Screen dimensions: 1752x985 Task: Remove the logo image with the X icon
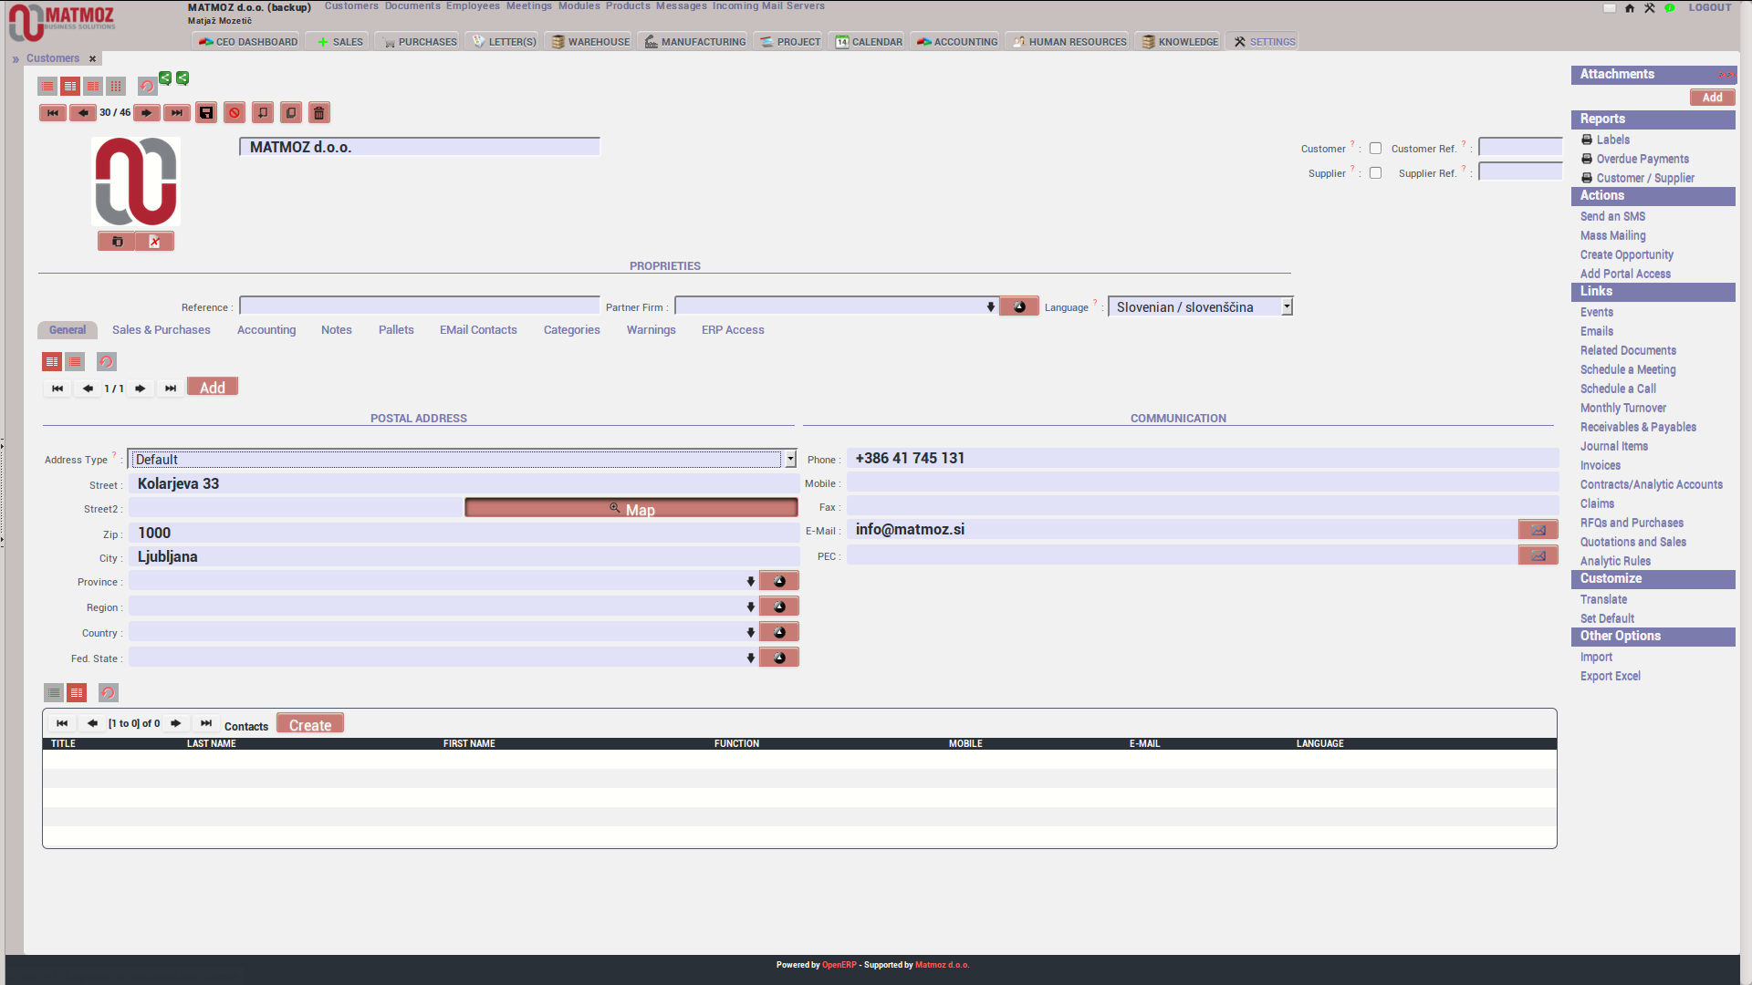click(x=154, y=242)
